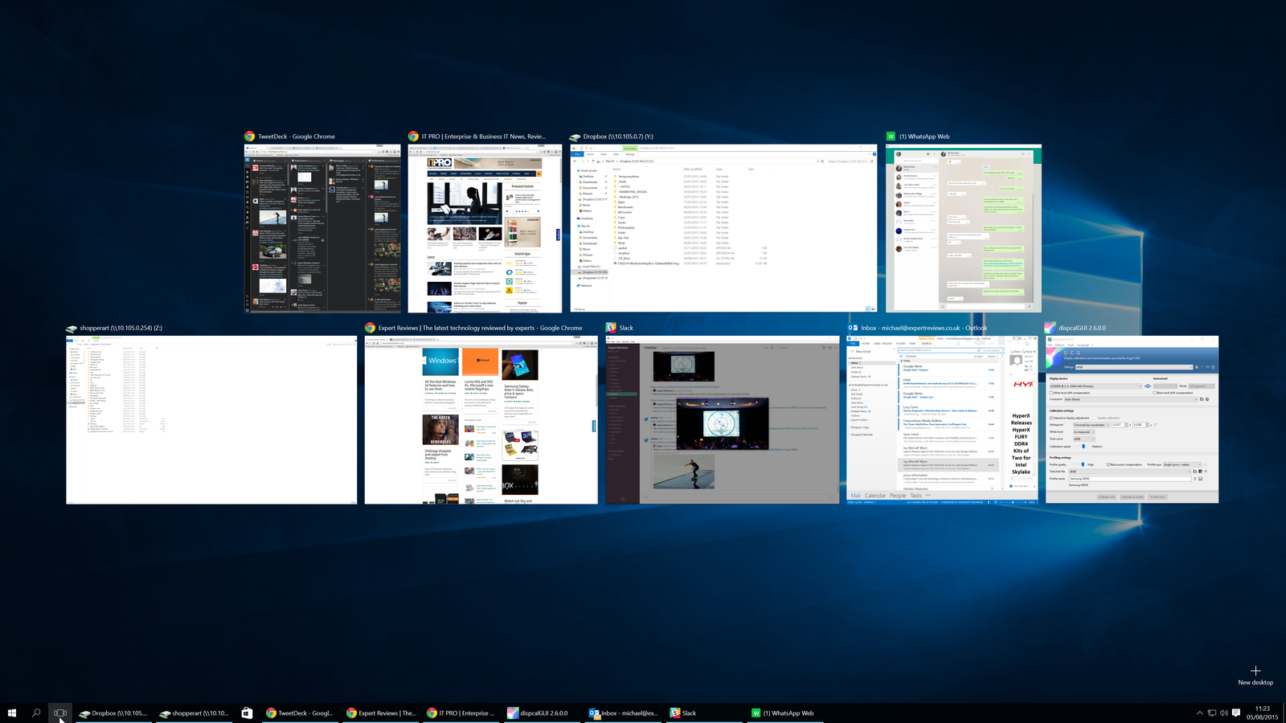Launch the Windows Store from the taskbar
Viewport: 1286px width, 723px height.
(247, 713)
